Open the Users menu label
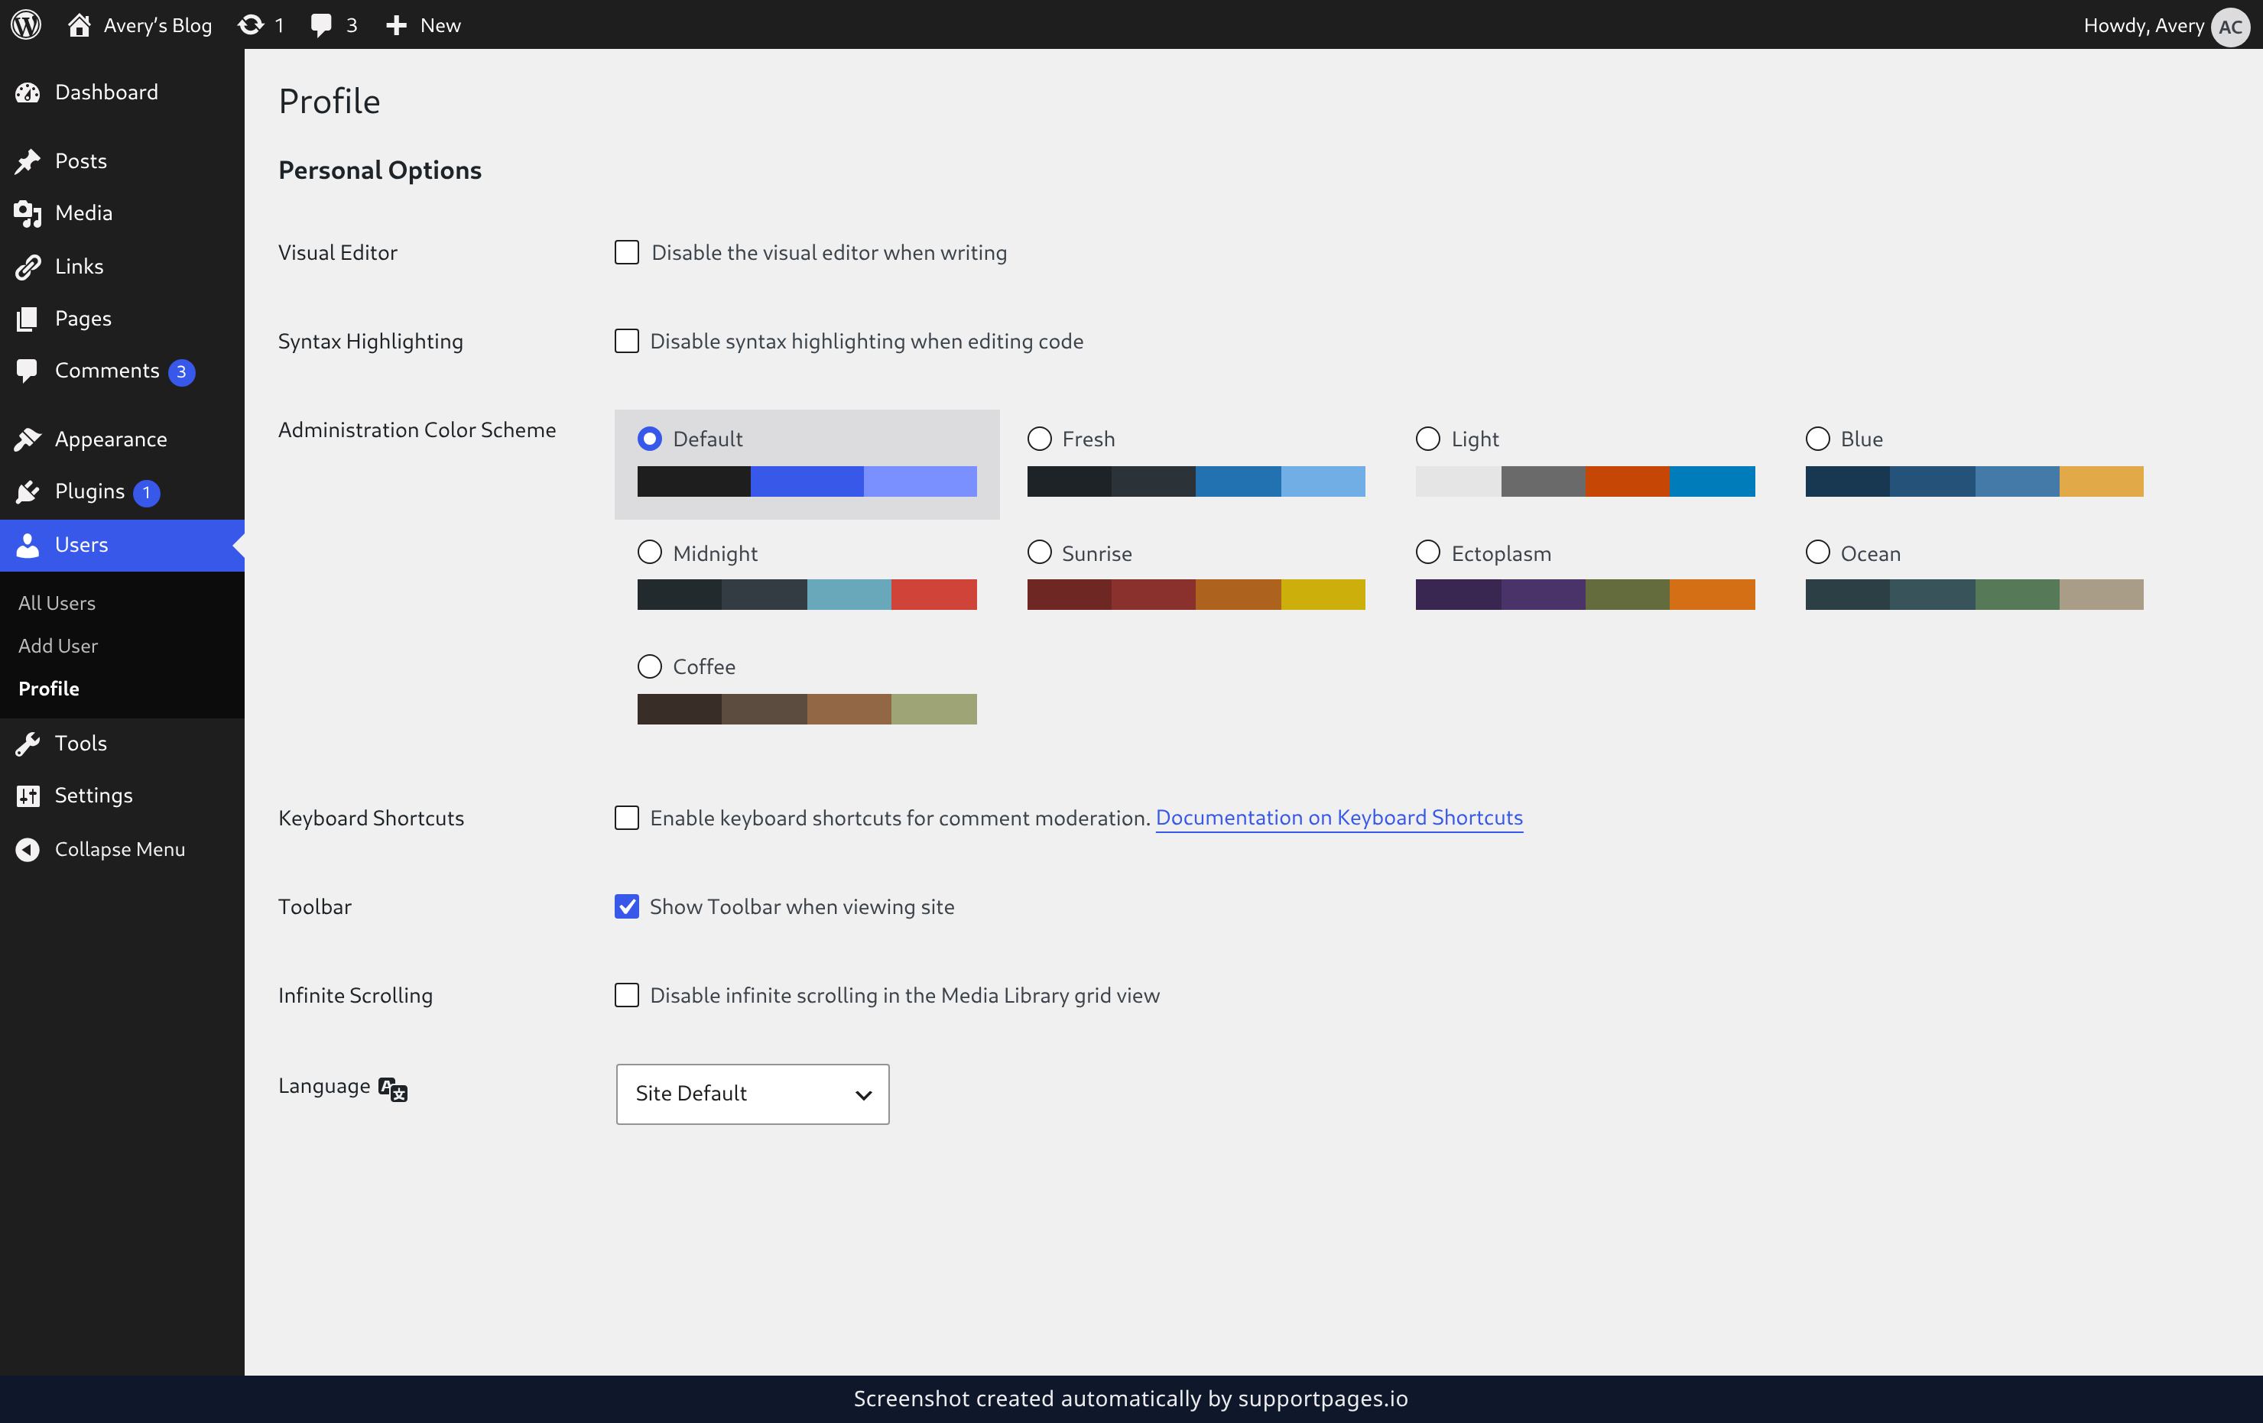 [x=82, y=545]
